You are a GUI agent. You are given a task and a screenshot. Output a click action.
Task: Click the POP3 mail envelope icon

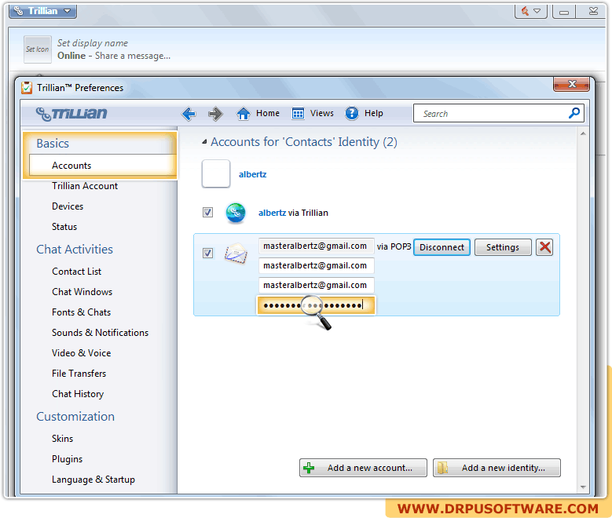236,254
